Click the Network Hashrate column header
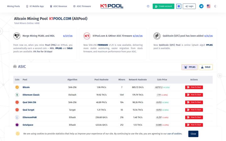Viewport: 226px width, 141px height. point(138,80)
